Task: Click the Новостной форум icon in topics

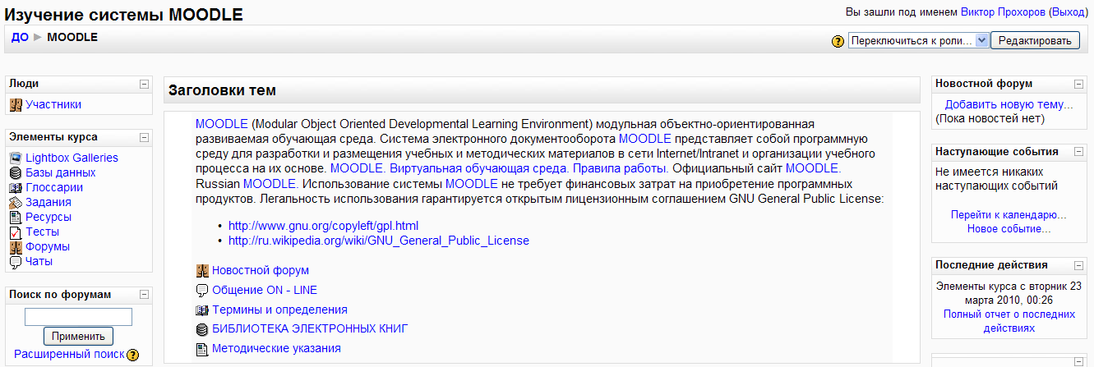Action: coord(202,270)
